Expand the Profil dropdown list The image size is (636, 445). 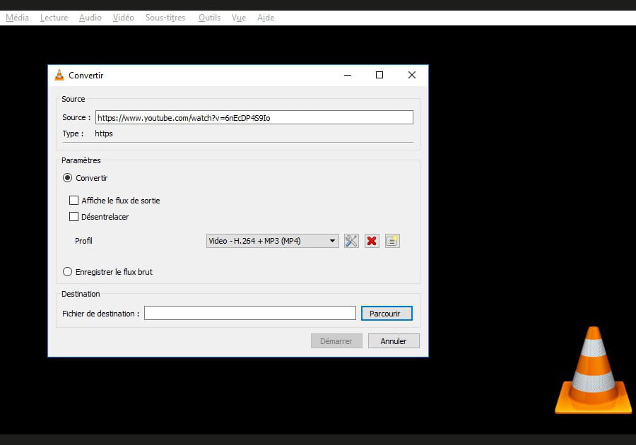[272, 241]
